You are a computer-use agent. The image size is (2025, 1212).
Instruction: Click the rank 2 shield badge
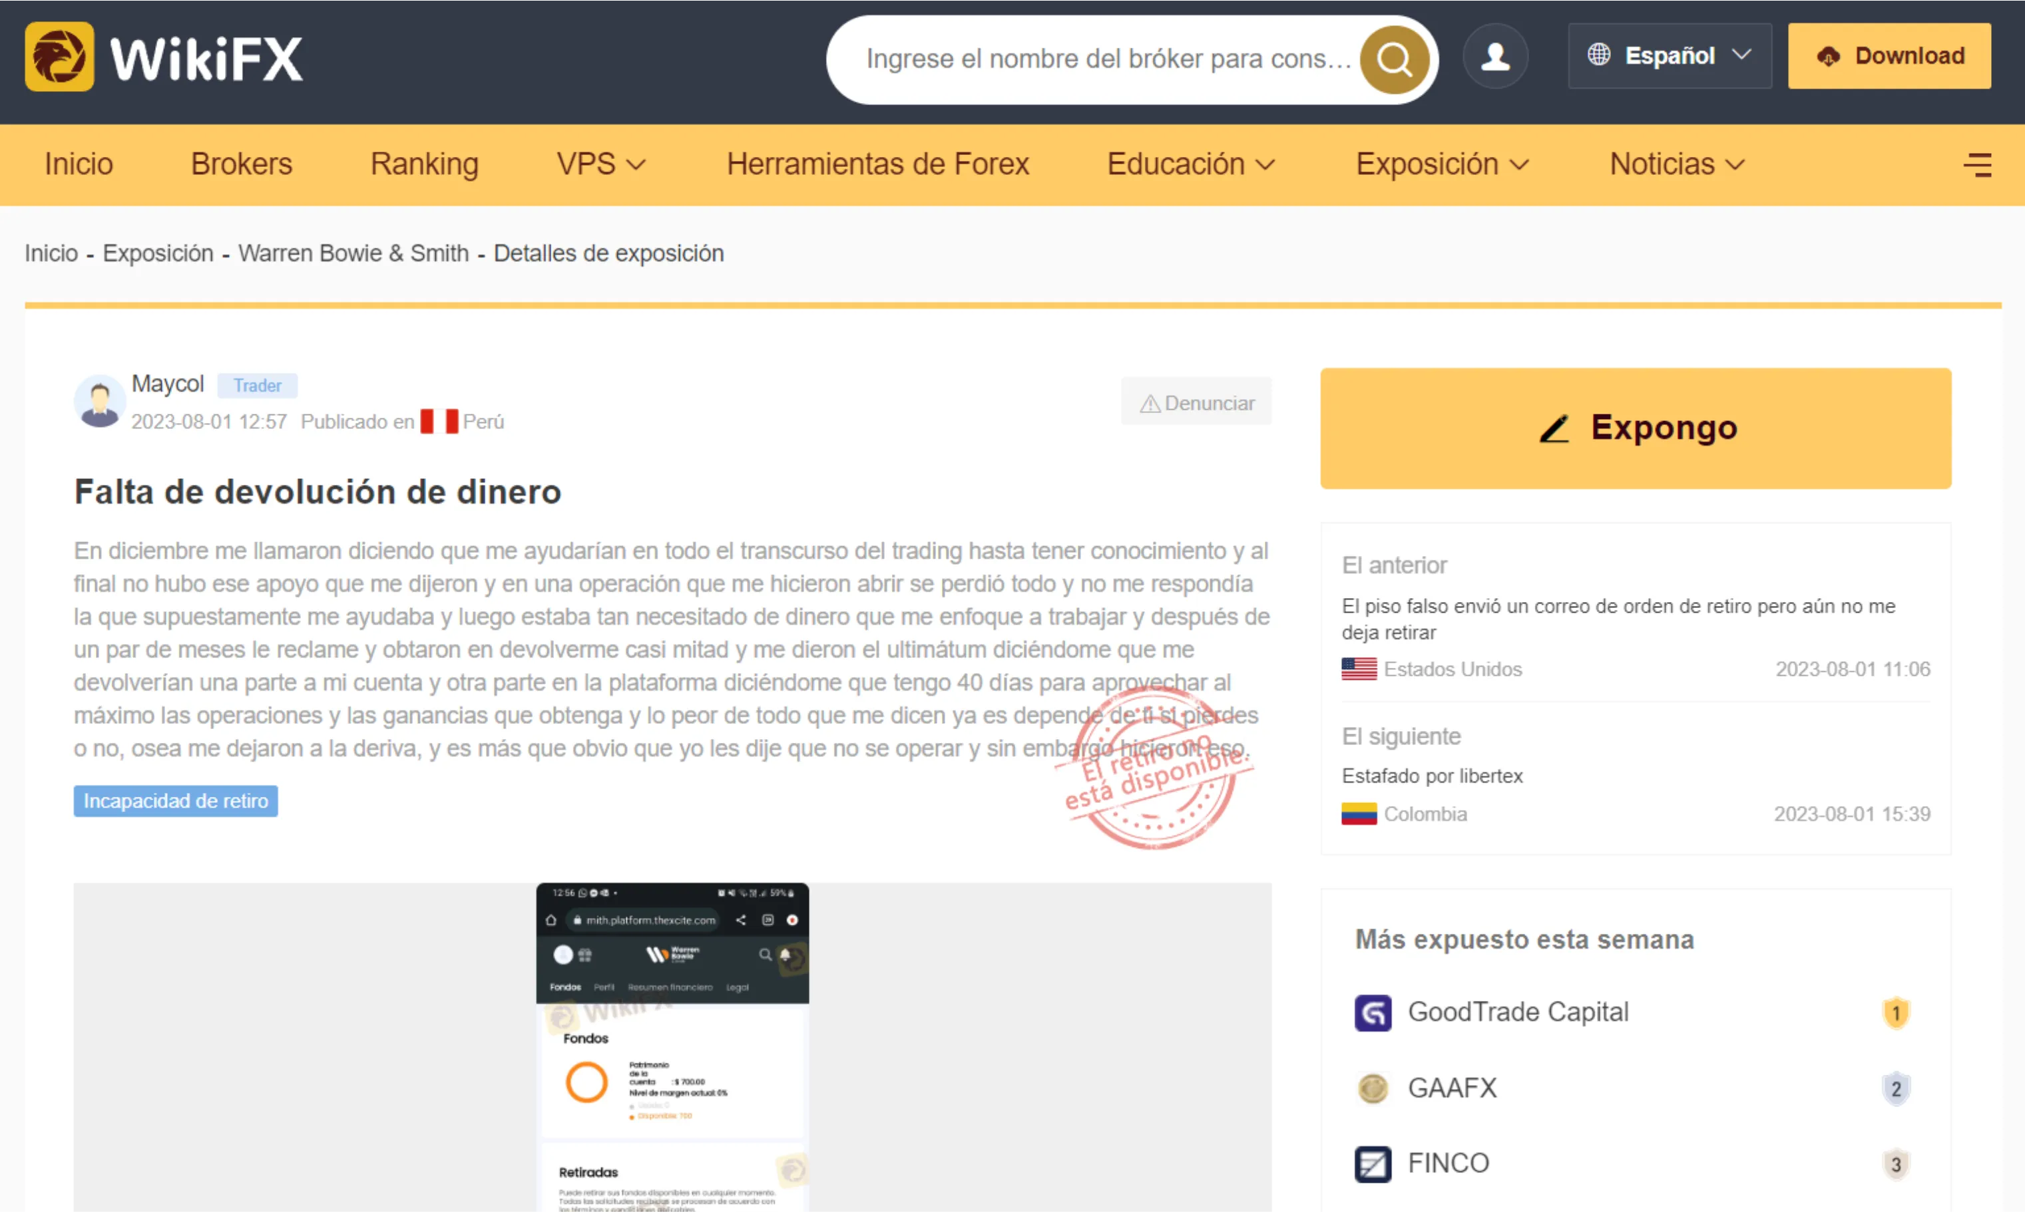point(1896,1089)
